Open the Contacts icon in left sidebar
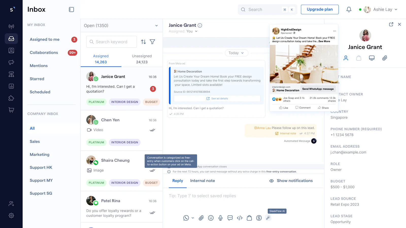 (11, 50)
